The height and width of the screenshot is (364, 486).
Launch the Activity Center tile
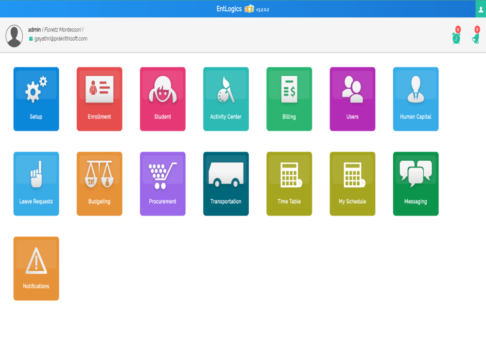[x=226, y=99]
